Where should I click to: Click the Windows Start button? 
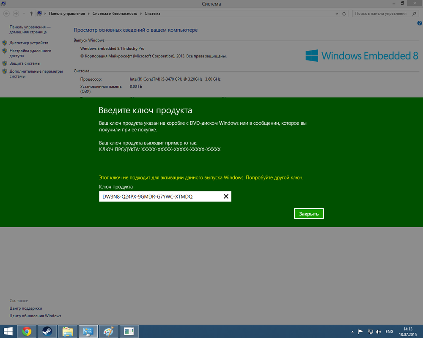[x=8, y=331]
